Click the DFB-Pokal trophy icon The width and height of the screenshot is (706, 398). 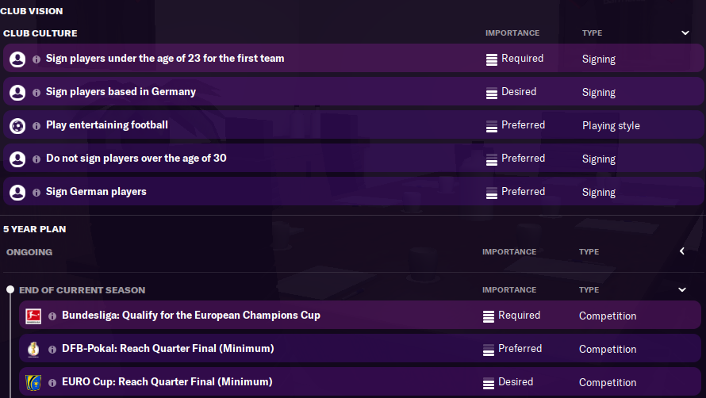coord(33,349)
